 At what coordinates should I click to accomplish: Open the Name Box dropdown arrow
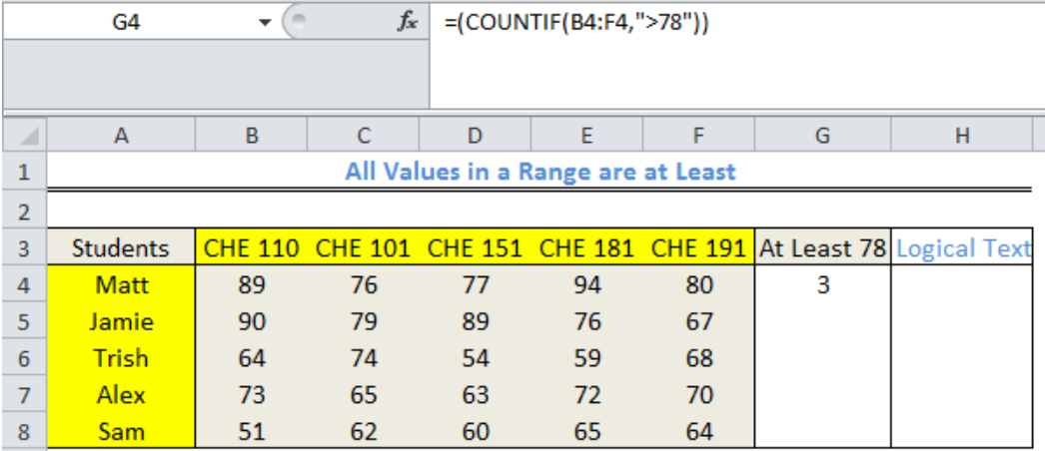[x=266, y=23]
